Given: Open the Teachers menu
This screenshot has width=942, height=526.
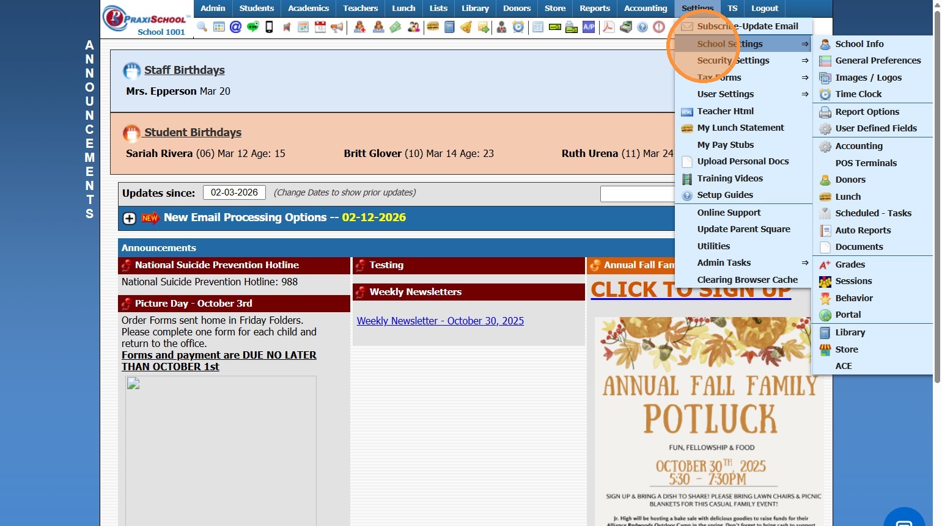Looking at the screenshot, I should [x=361, y=9].
